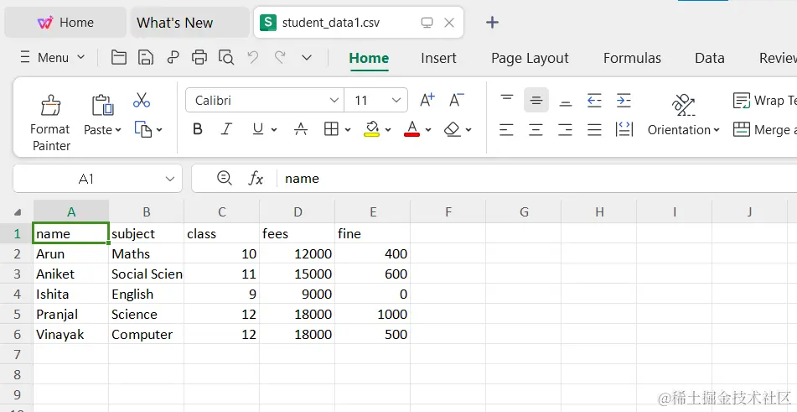797x412 pixels.
Task: Expand the Underline style arrow
Action: (x=274, y=130)
